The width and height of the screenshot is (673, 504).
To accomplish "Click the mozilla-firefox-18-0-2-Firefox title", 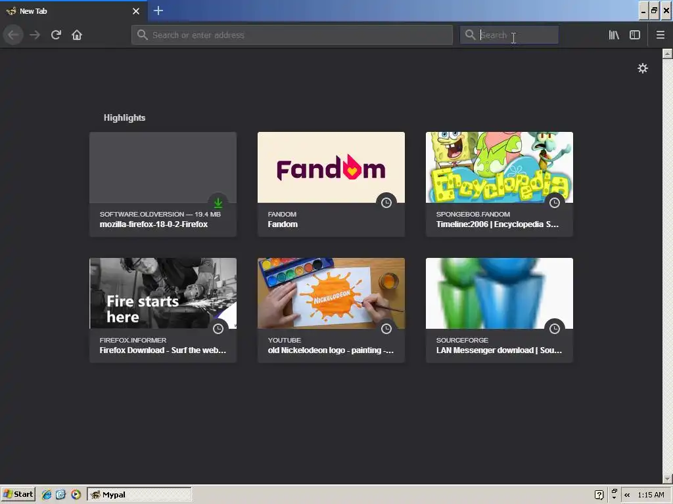I will click(154, 224).
